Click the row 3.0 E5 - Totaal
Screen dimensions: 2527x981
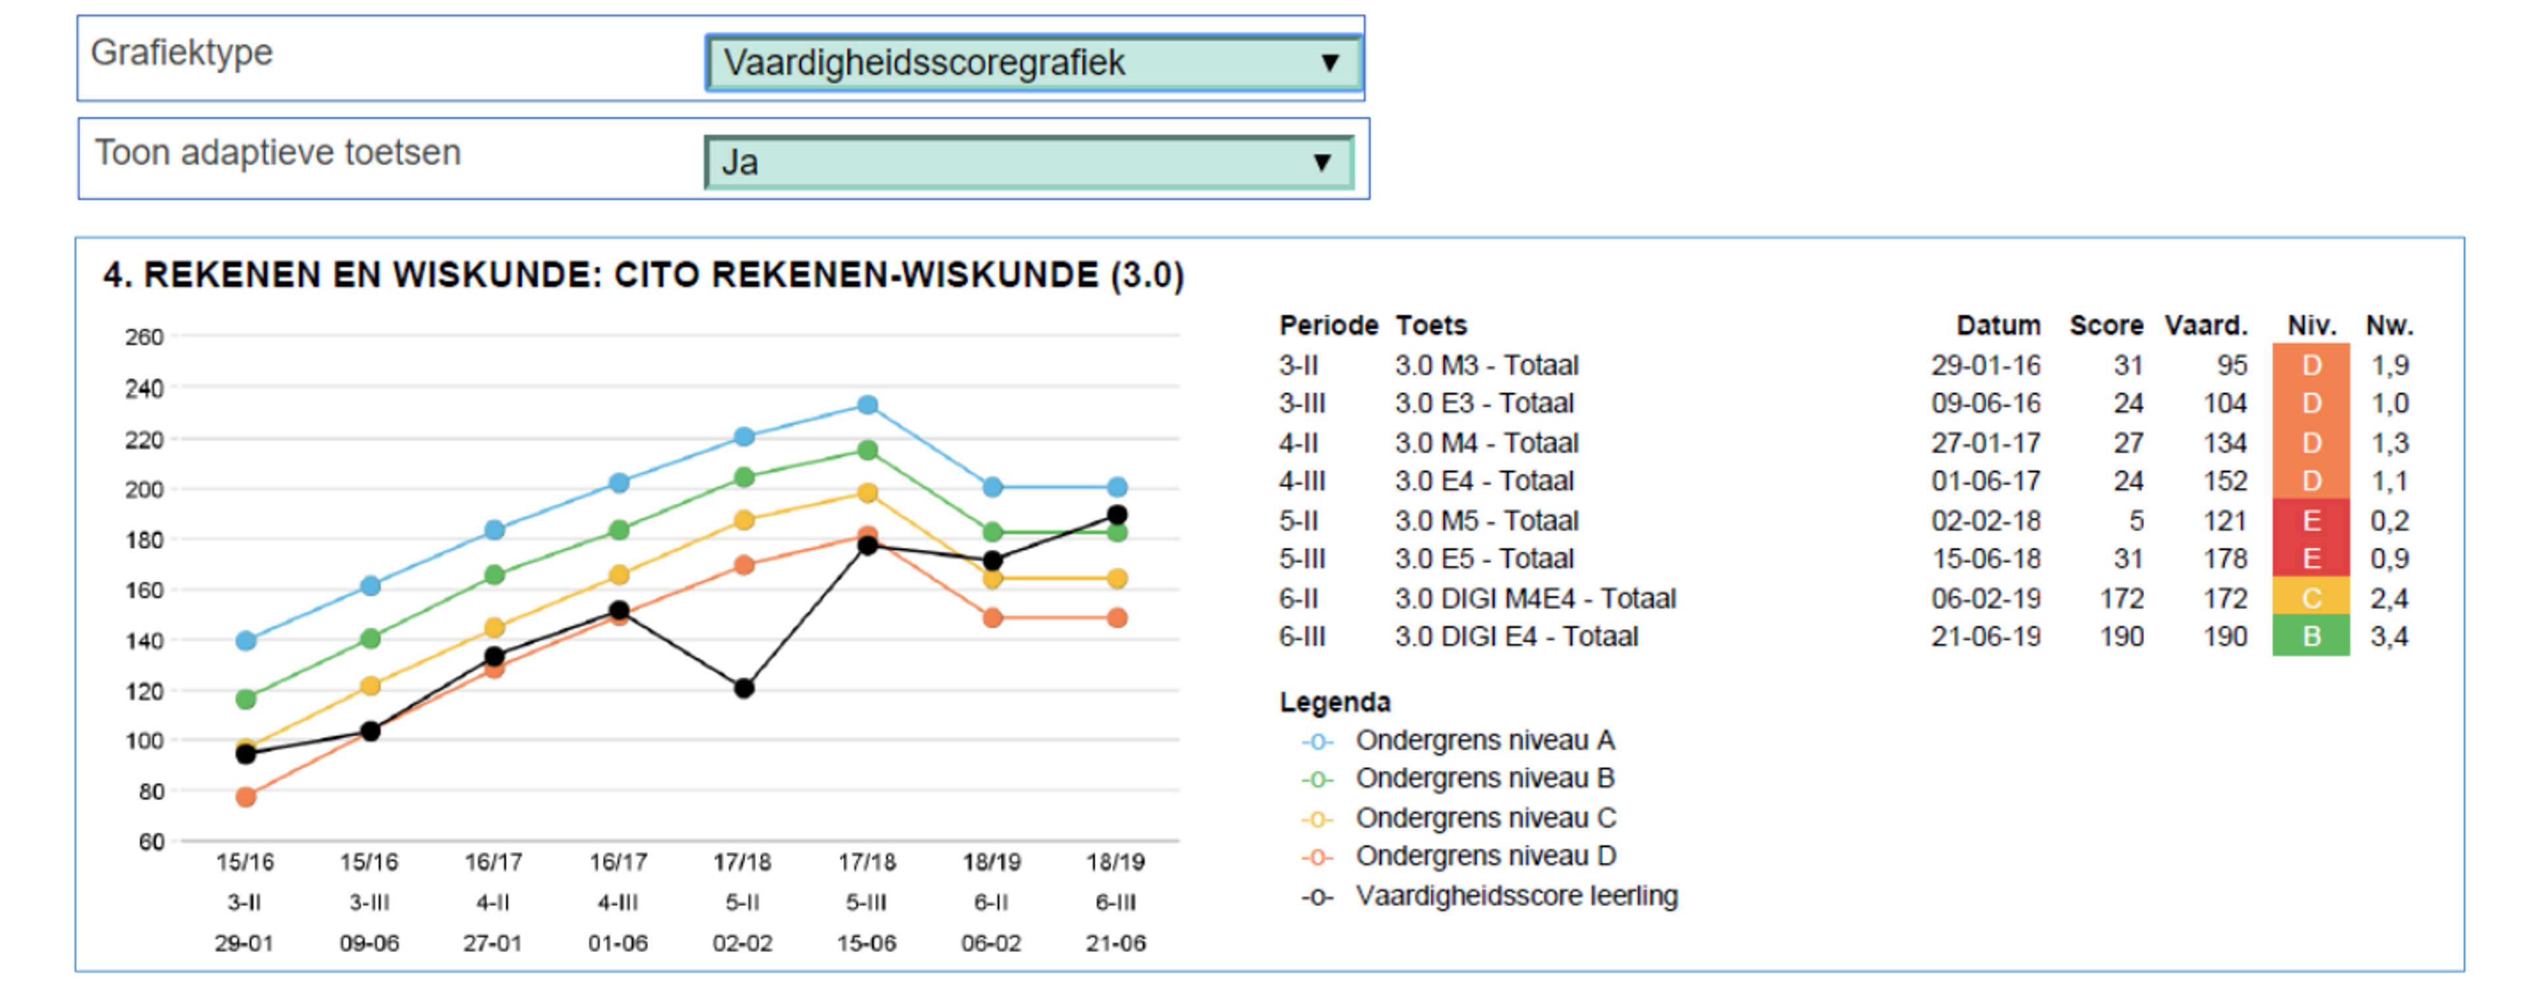(x=1844, y=558)
